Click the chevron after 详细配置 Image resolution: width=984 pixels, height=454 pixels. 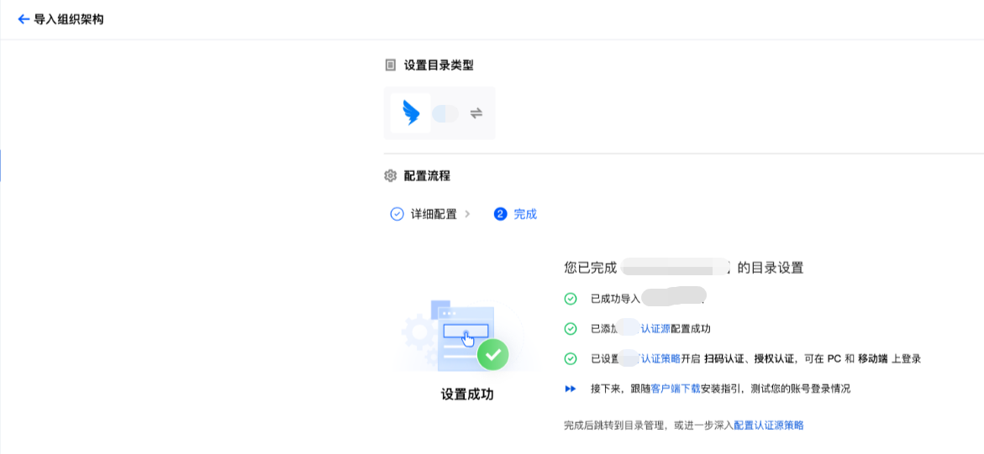coord(467,214)
